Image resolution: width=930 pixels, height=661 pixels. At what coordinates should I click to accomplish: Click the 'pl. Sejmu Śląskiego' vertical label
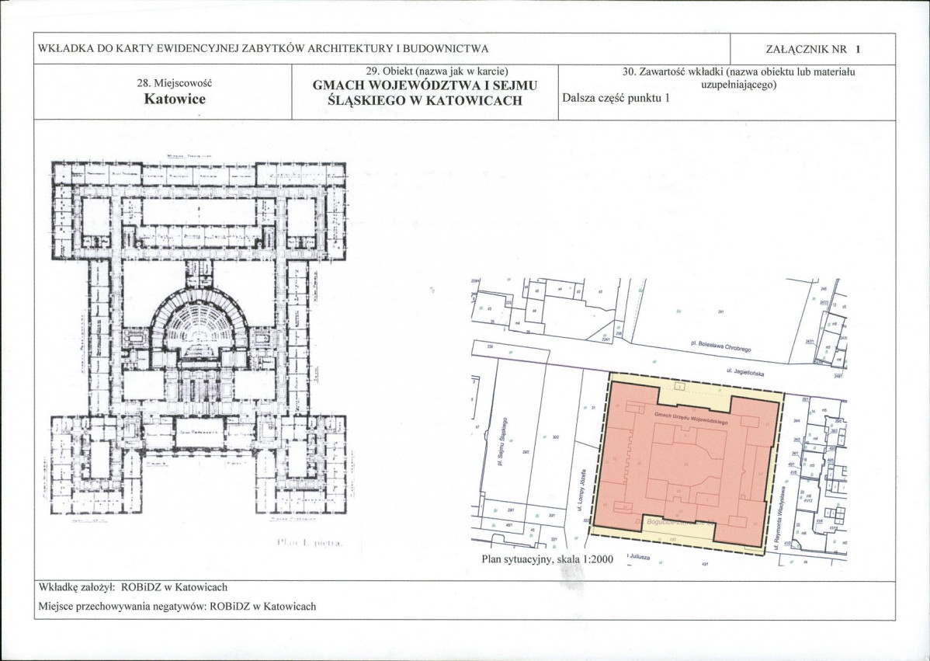(502, 440)
